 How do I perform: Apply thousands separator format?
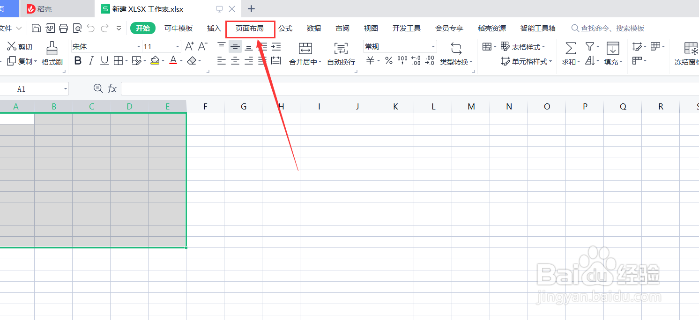402,60
